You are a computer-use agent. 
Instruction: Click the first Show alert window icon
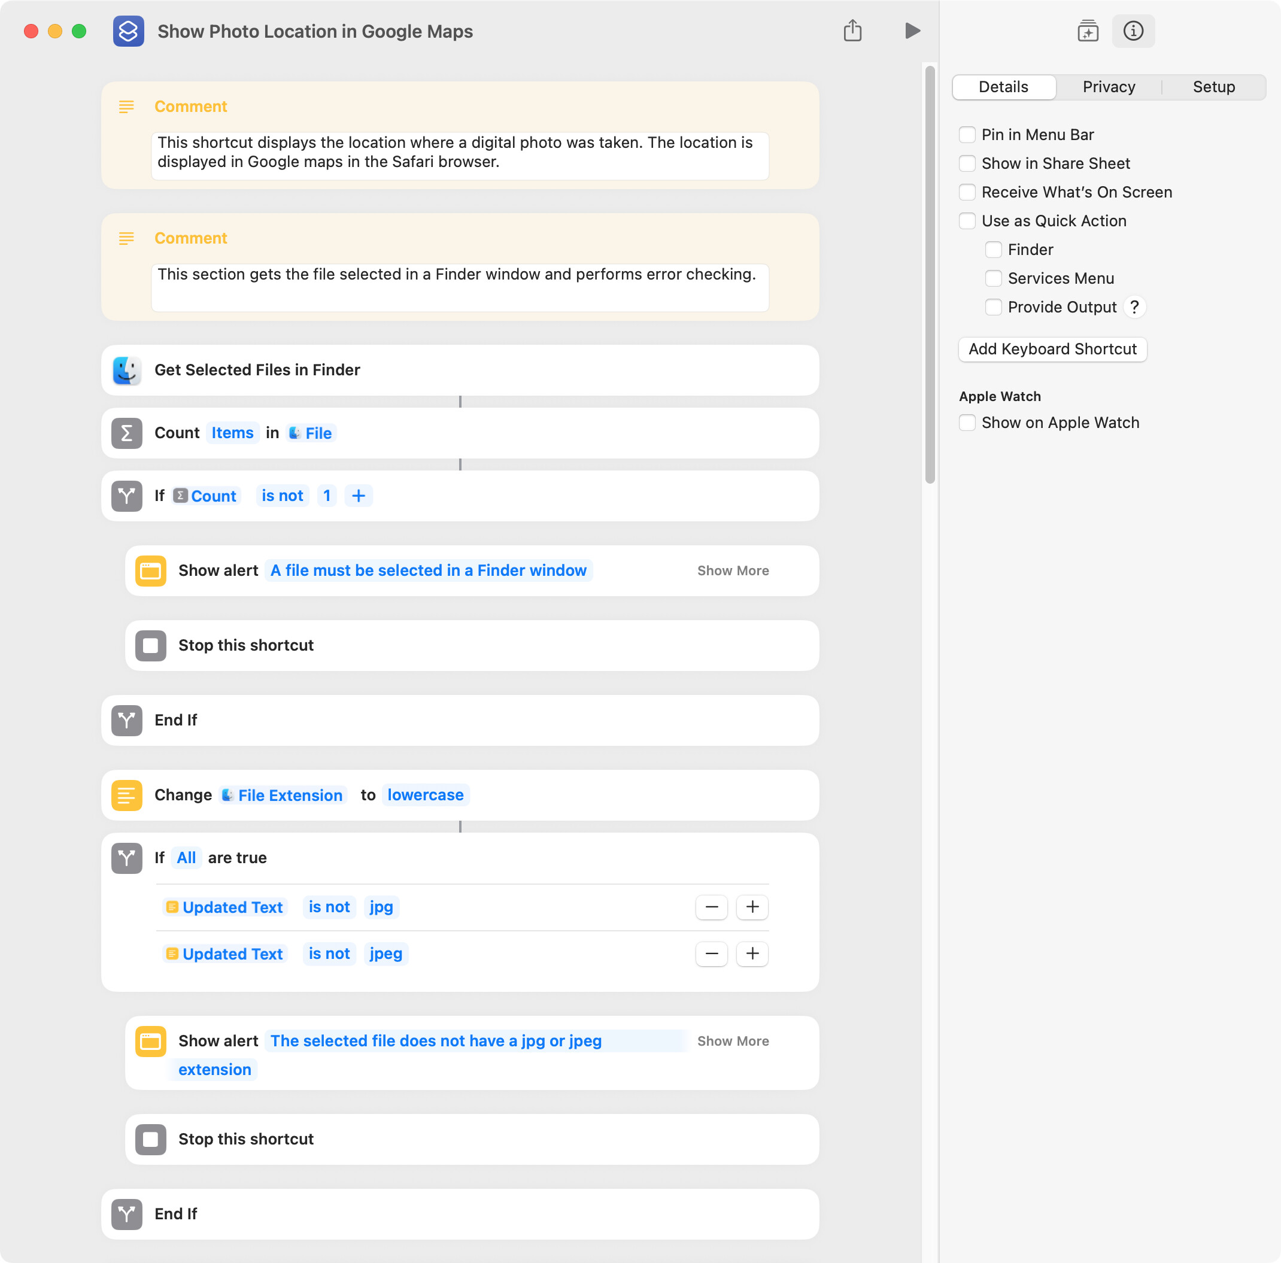pyautogui.click(x=150, y=571)
